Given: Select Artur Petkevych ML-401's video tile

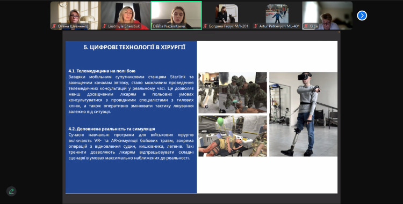Looking at the screenshot, I should 277,16.
